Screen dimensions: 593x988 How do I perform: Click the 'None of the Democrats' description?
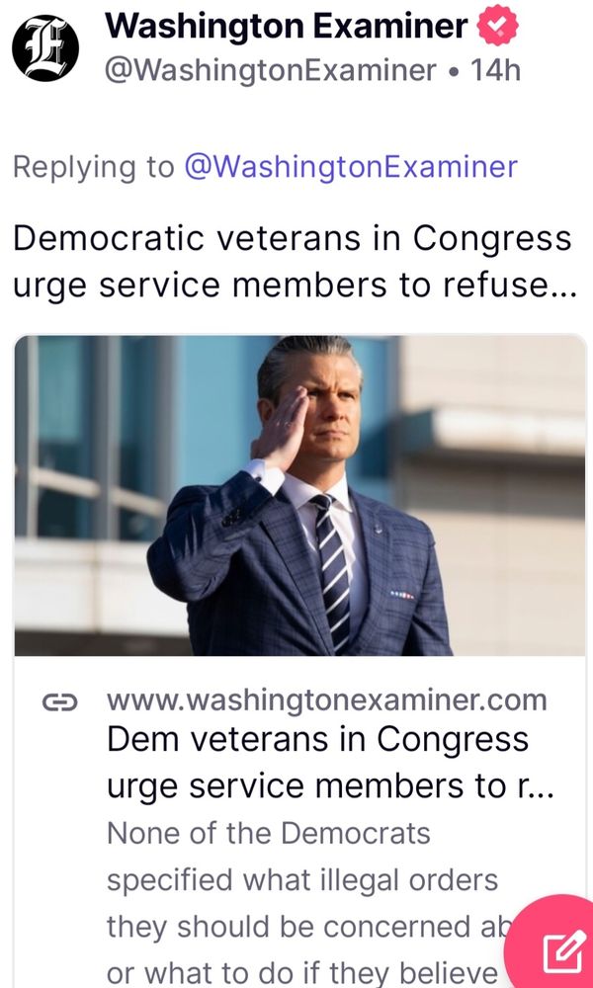coord(269,833)
